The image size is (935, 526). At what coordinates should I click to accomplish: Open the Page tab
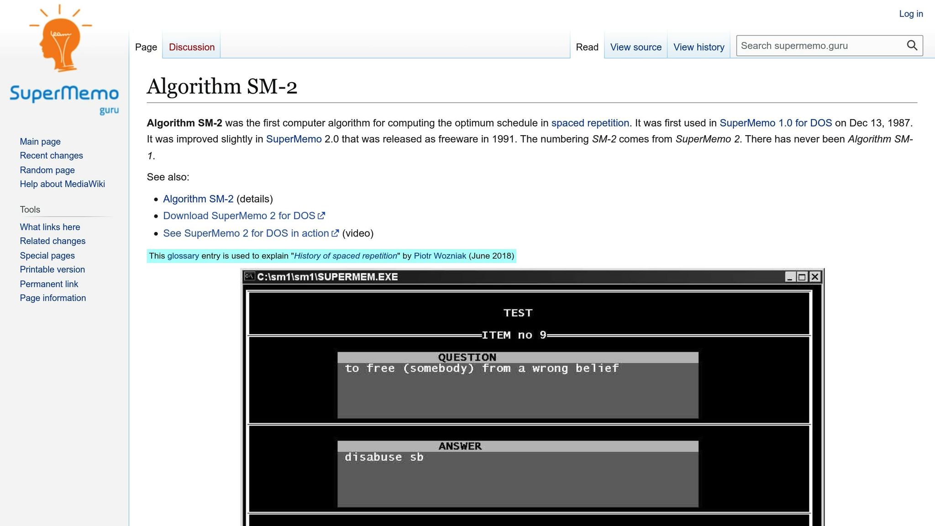pyautogui.click(x=146, y=47)
